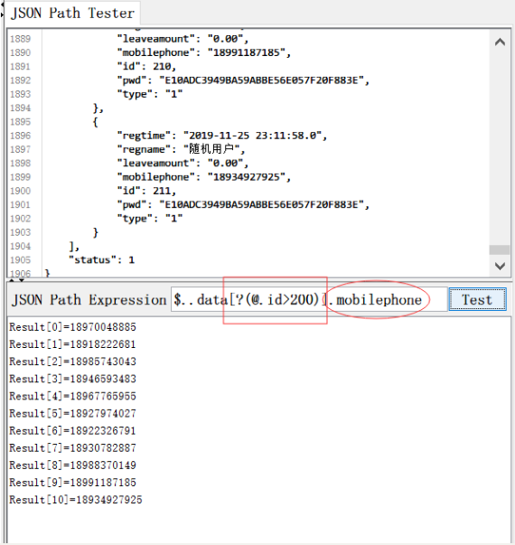Click Result[5]=18927974027
This screenshot has height=545, width=515.
point(72,414)
